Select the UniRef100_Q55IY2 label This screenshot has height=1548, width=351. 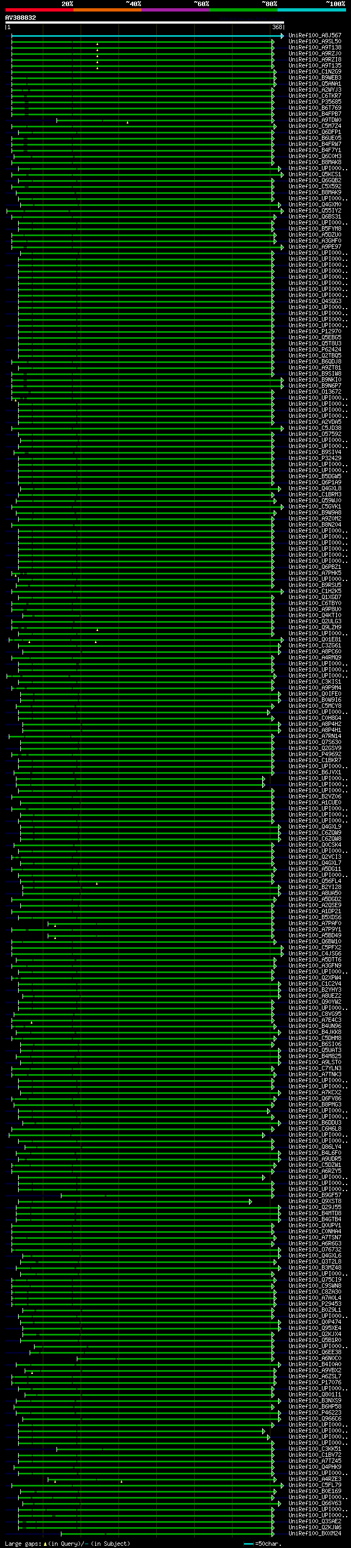(315, 211)
